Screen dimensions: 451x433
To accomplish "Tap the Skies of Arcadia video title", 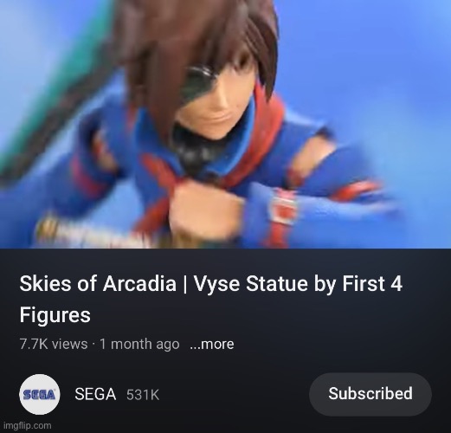I will click(x=210, y=299).
